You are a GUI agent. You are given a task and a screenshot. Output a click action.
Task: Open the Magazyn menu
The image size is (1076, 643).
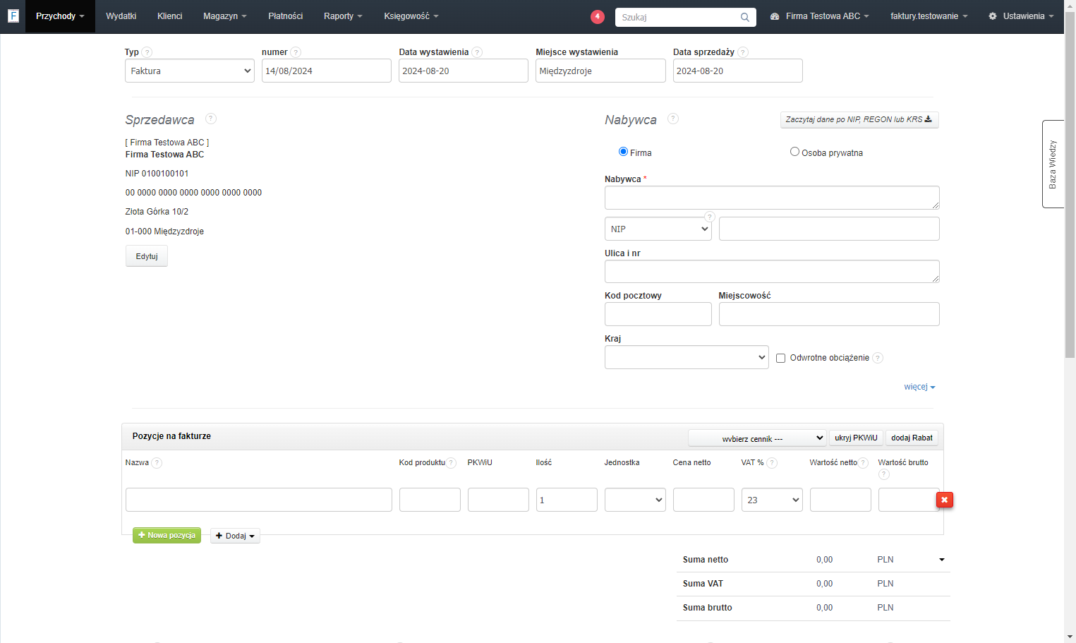click(x=225, y=16)
